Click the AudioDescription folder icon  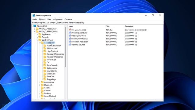click(x=45, y=46)
